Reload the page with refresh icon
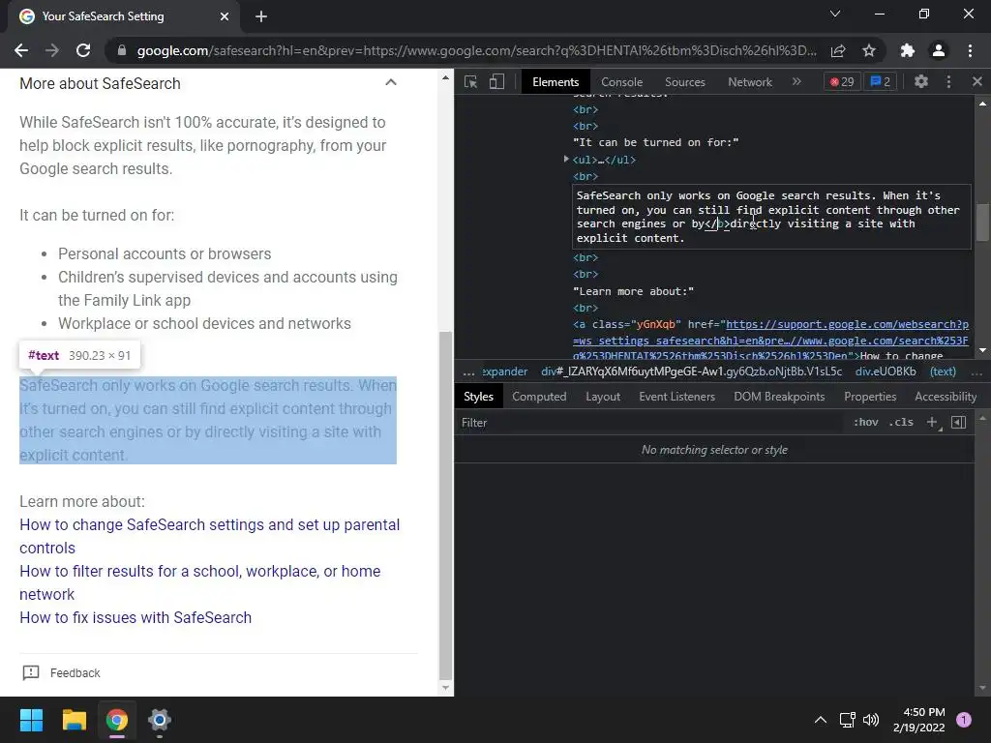This screenshot has height=743, width=991. click(83, 50)
